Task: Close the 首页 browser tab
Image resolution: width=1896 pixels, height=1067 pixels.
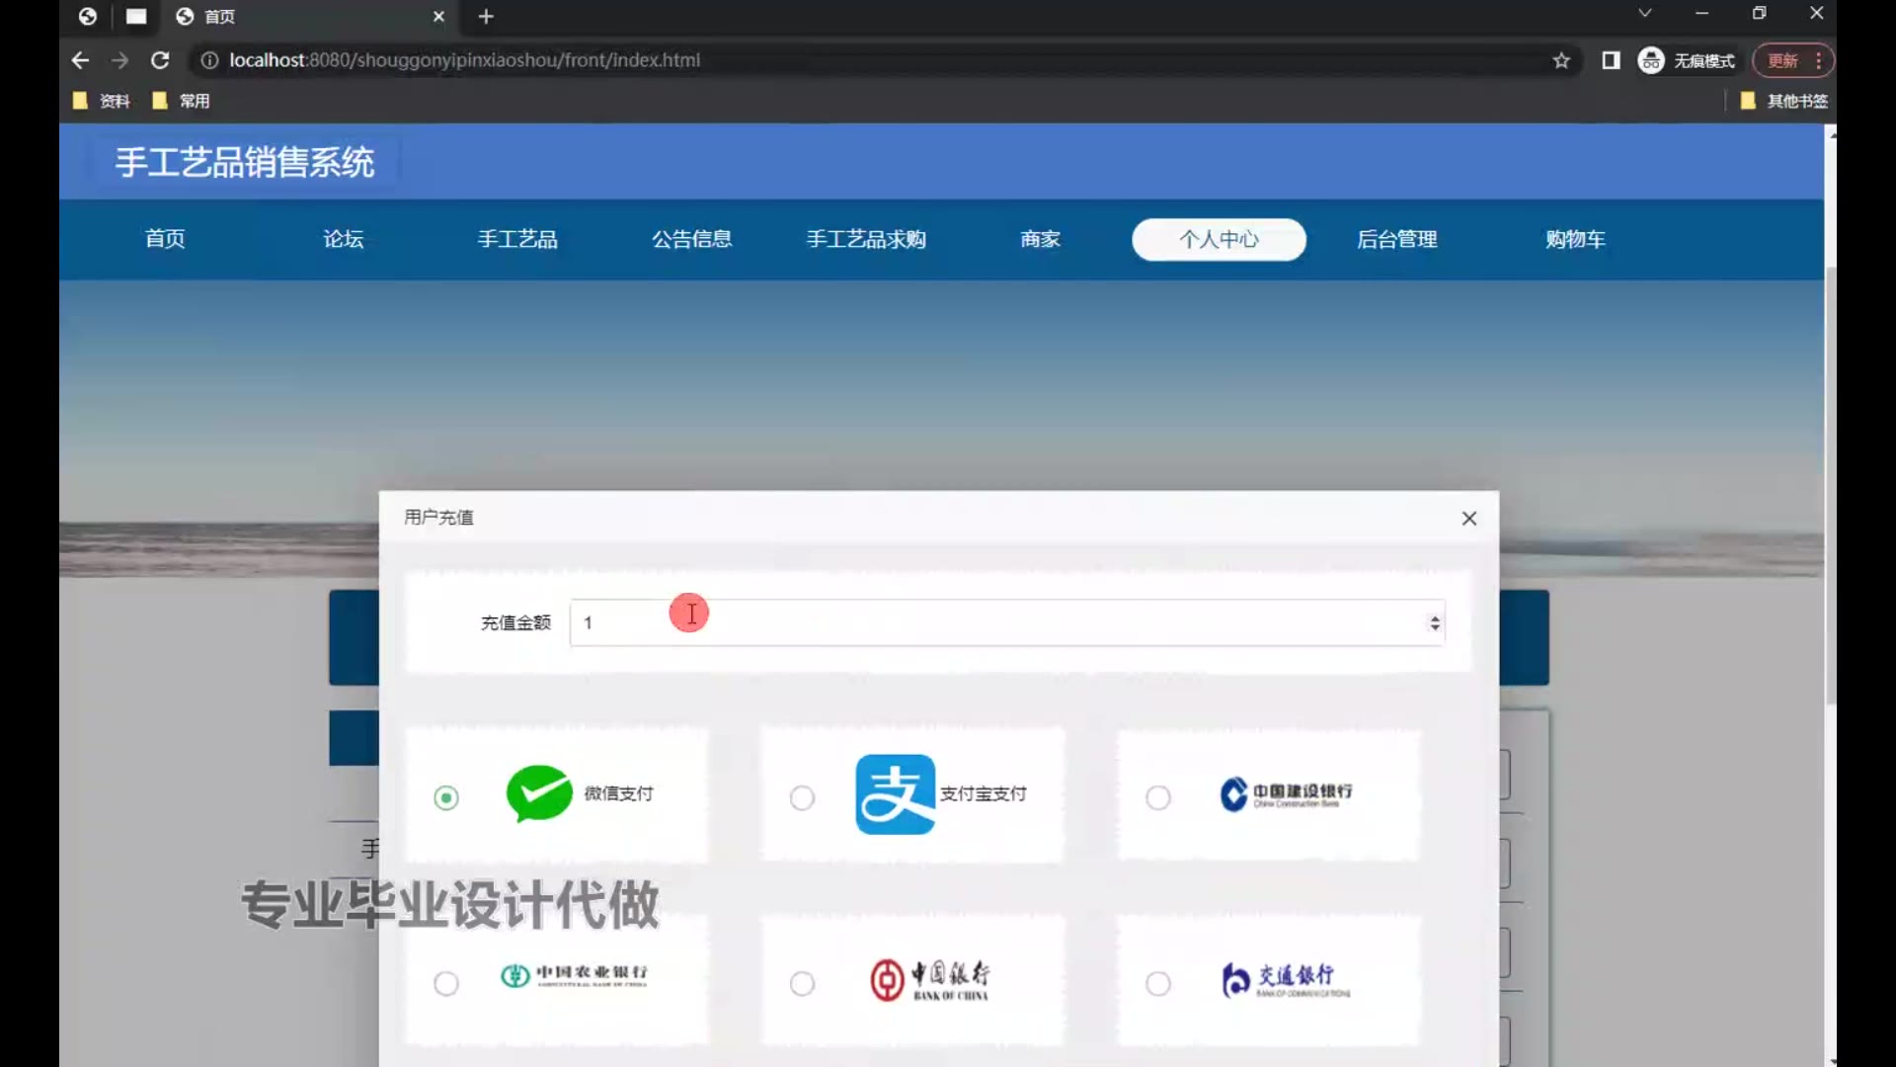Action: (438, 17)
